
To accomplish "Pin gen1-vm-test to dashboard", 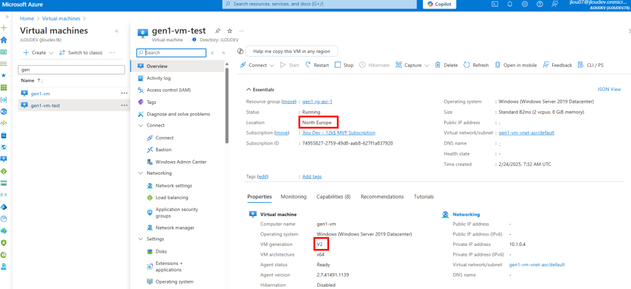I will click(x=218, y=31).
